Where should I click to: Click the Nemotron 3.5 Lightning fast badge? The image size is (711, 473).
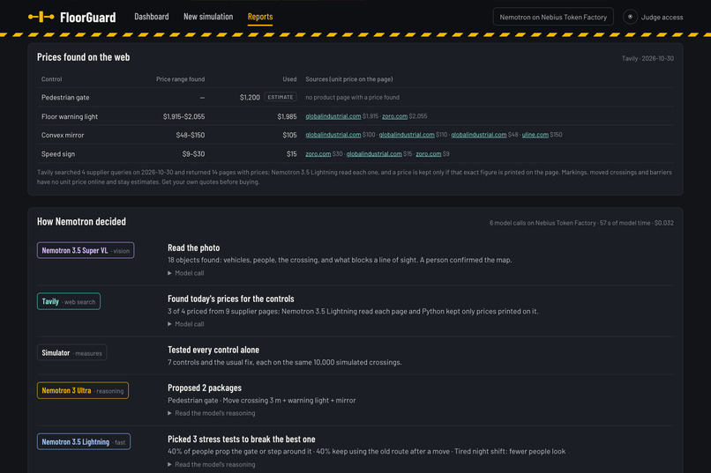(x=84, y=442)
